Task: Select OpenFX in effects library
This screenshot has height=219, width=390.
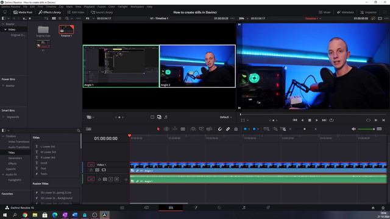Action: coord(11,169)
